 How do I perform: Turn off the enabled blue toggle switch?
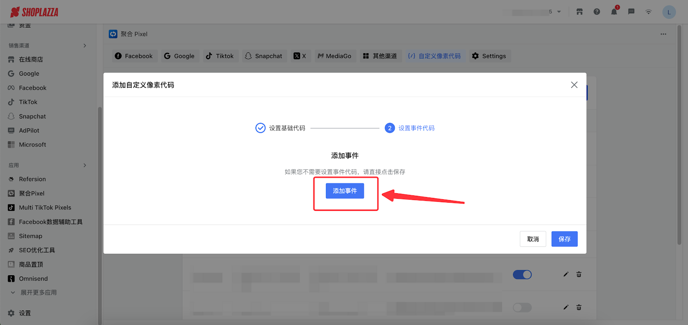[522, 275]
